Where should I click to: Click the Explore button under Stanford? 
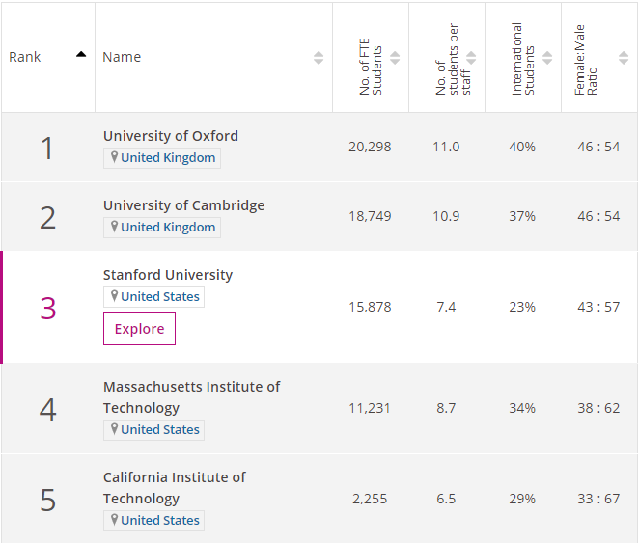click(x=139, y=329)
